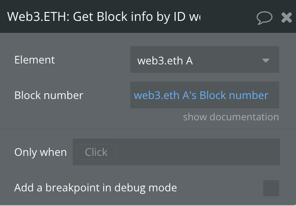Click the empty area of the Only when condition box
Image resolution: width=296 pixels, height=206 pixels.
(x=197, y=152)
